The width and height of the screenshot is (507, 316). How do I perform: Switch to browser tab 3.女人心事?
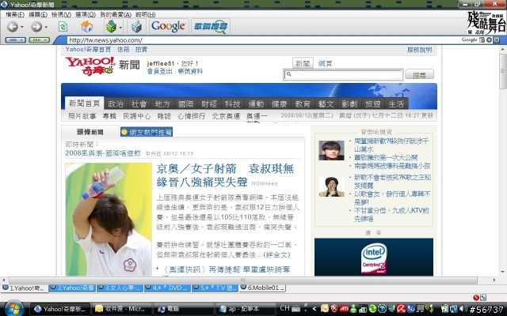120,288
